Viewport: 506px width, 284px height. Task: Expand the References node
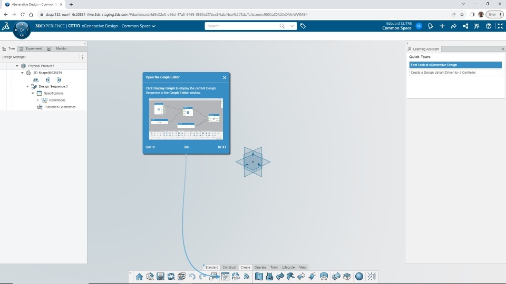coord(38,100)
